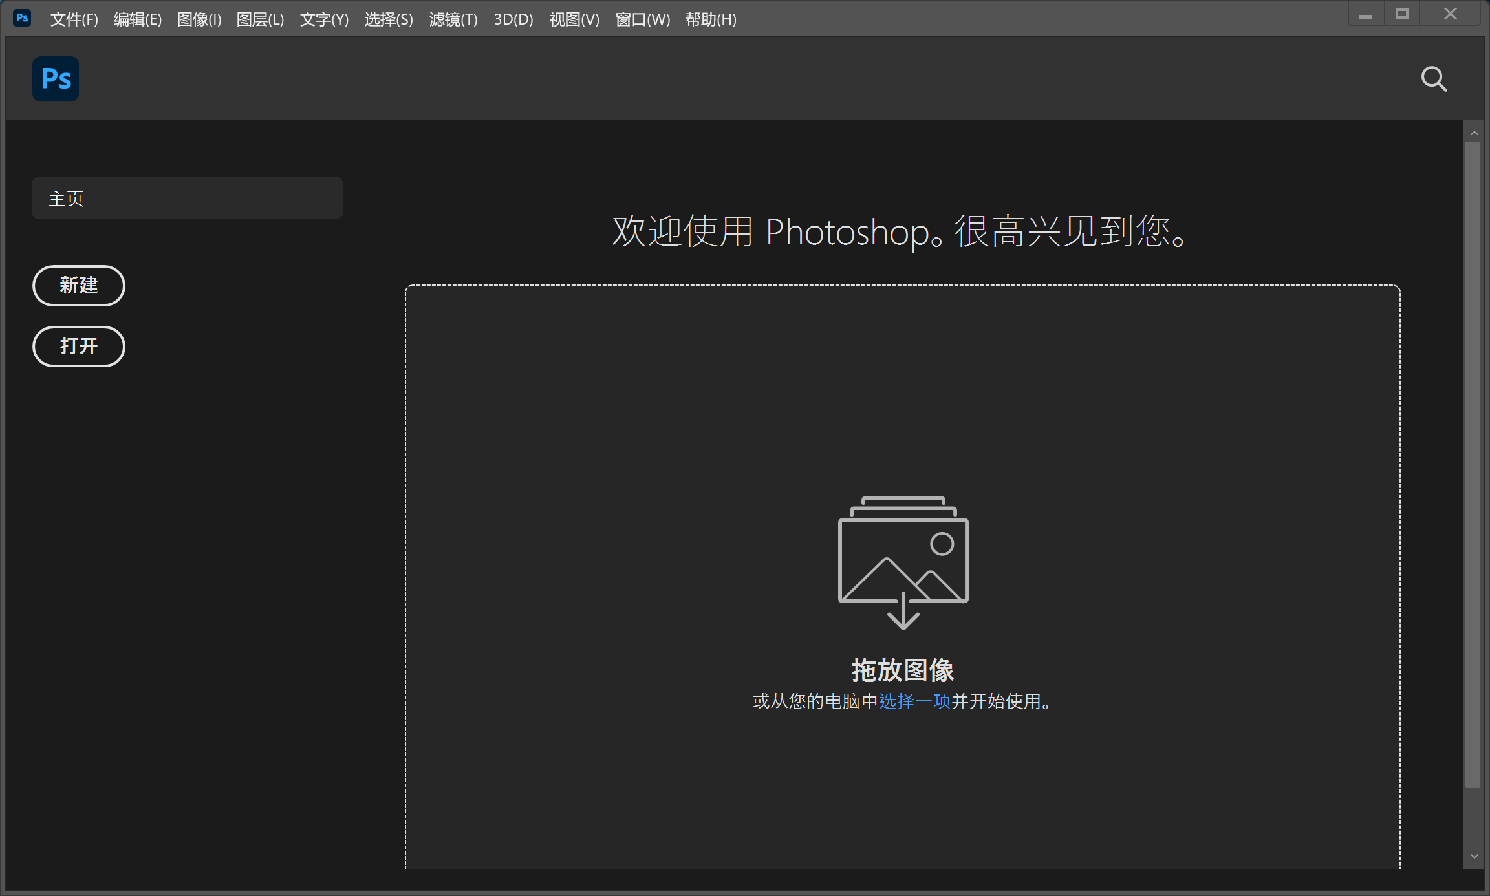This screenshot has height=896, width=1490.
Task: Select the 主页 home tab
Action: (188, 198)
